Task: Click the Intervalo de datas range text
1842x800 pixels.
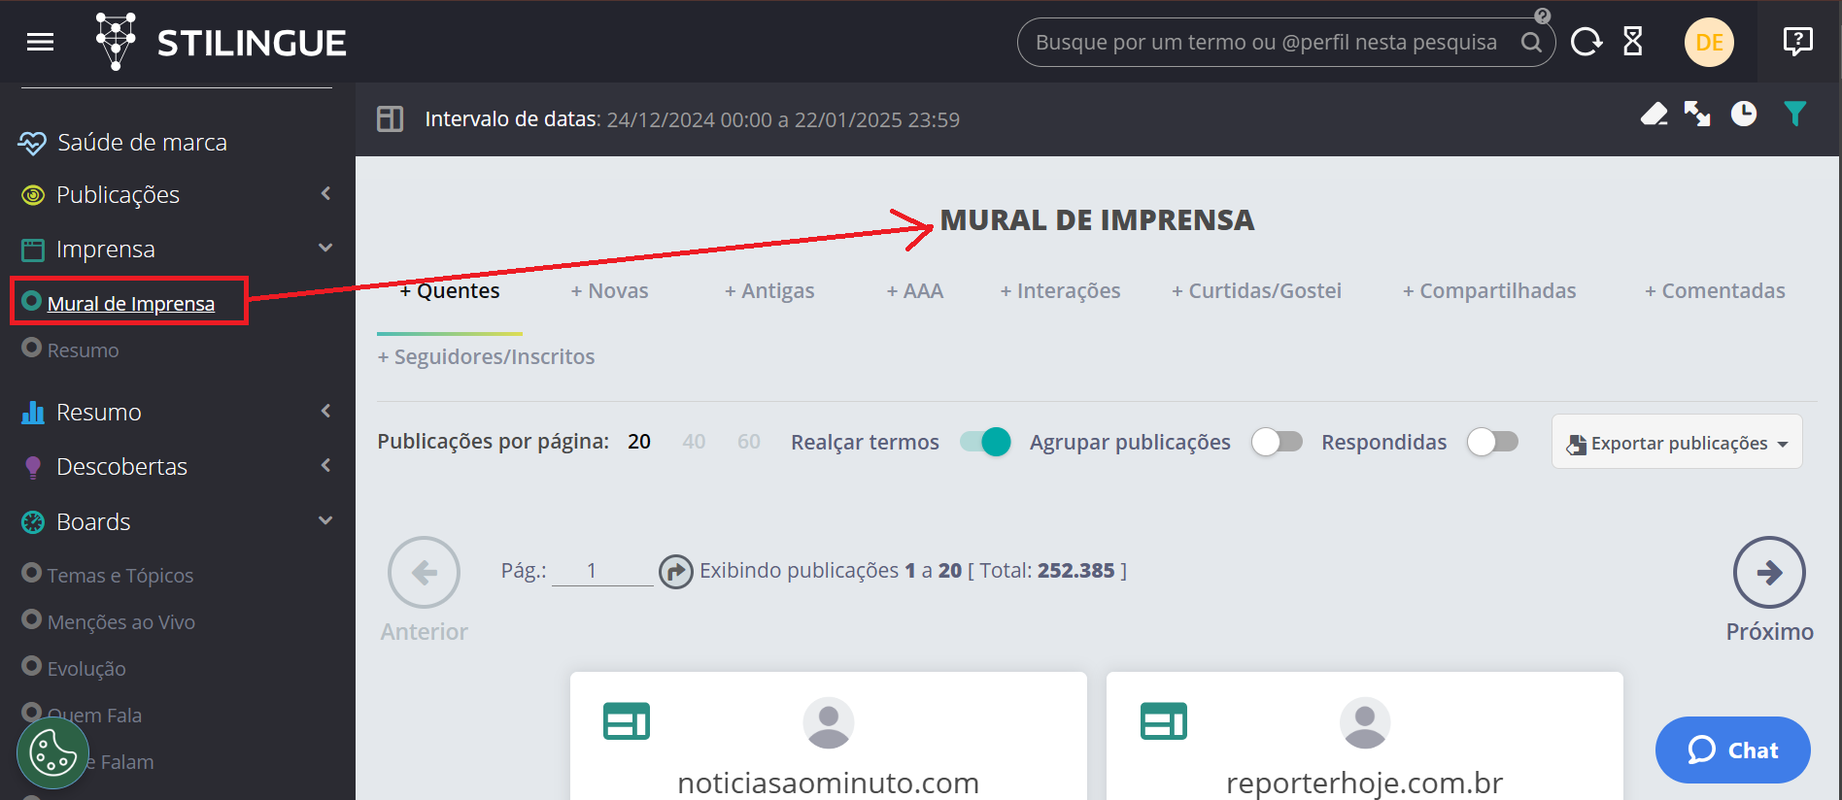Action: tap(692, 119)
